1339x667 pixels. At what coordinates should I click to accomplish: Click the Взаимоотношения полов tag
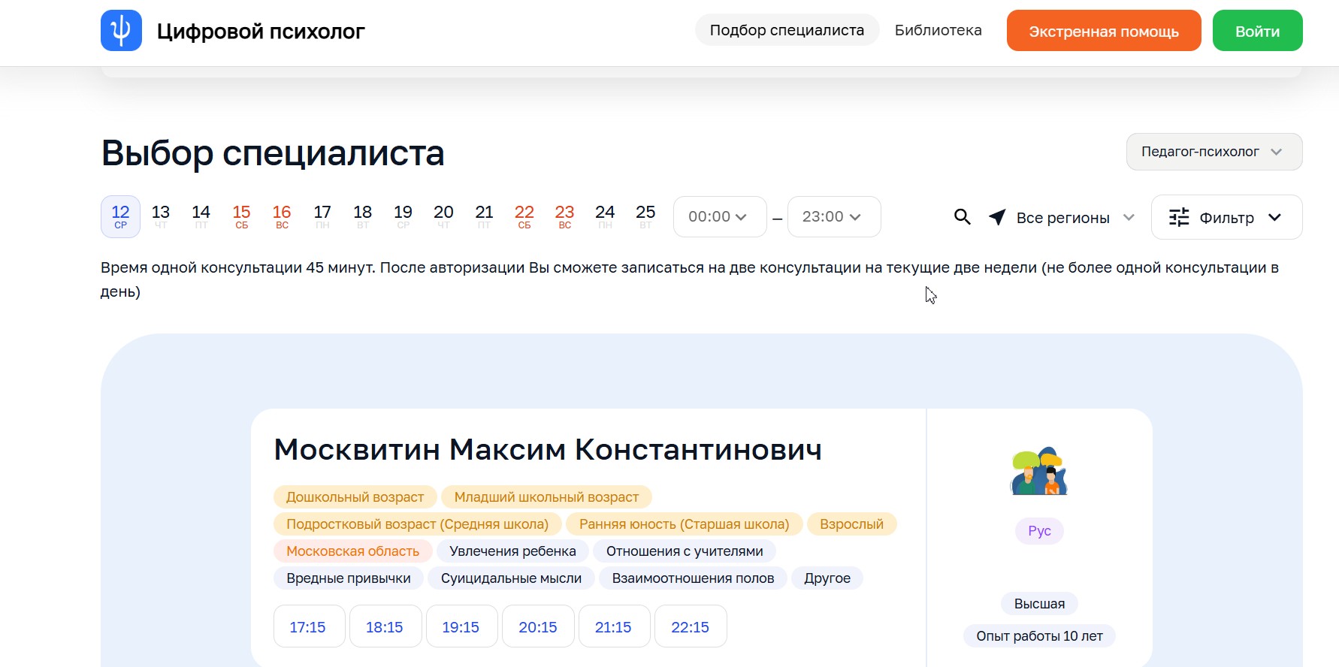tap(693, 578)
